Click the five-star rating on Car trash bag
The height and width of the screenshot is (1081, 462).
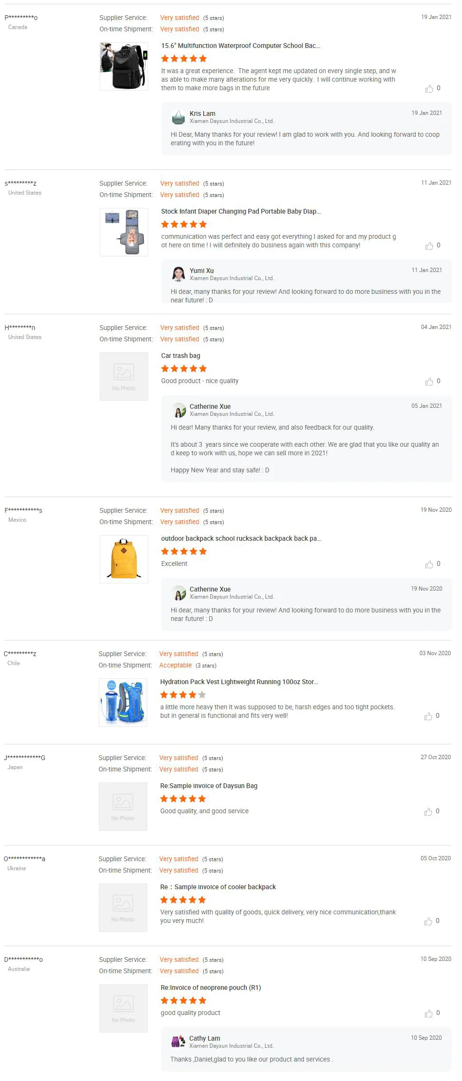tap(184, 369)
